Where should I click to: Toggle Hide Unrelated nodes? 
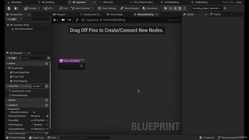81,8
